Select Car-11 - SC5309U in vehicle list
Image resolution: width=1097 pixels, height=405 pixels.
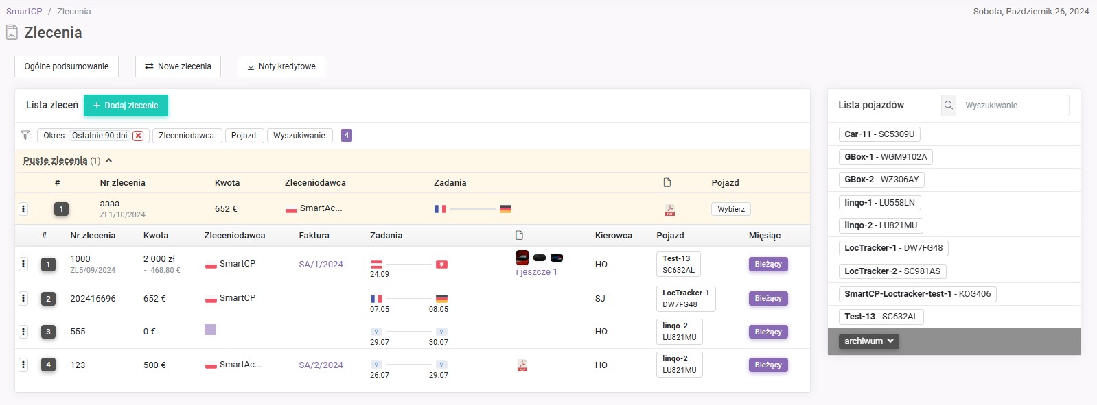pos(879,134)
